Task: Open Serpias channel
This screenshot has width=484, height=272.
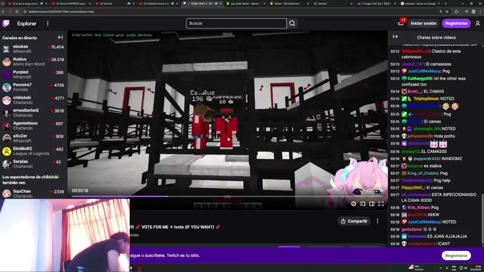Action: [x=33, y=164]
